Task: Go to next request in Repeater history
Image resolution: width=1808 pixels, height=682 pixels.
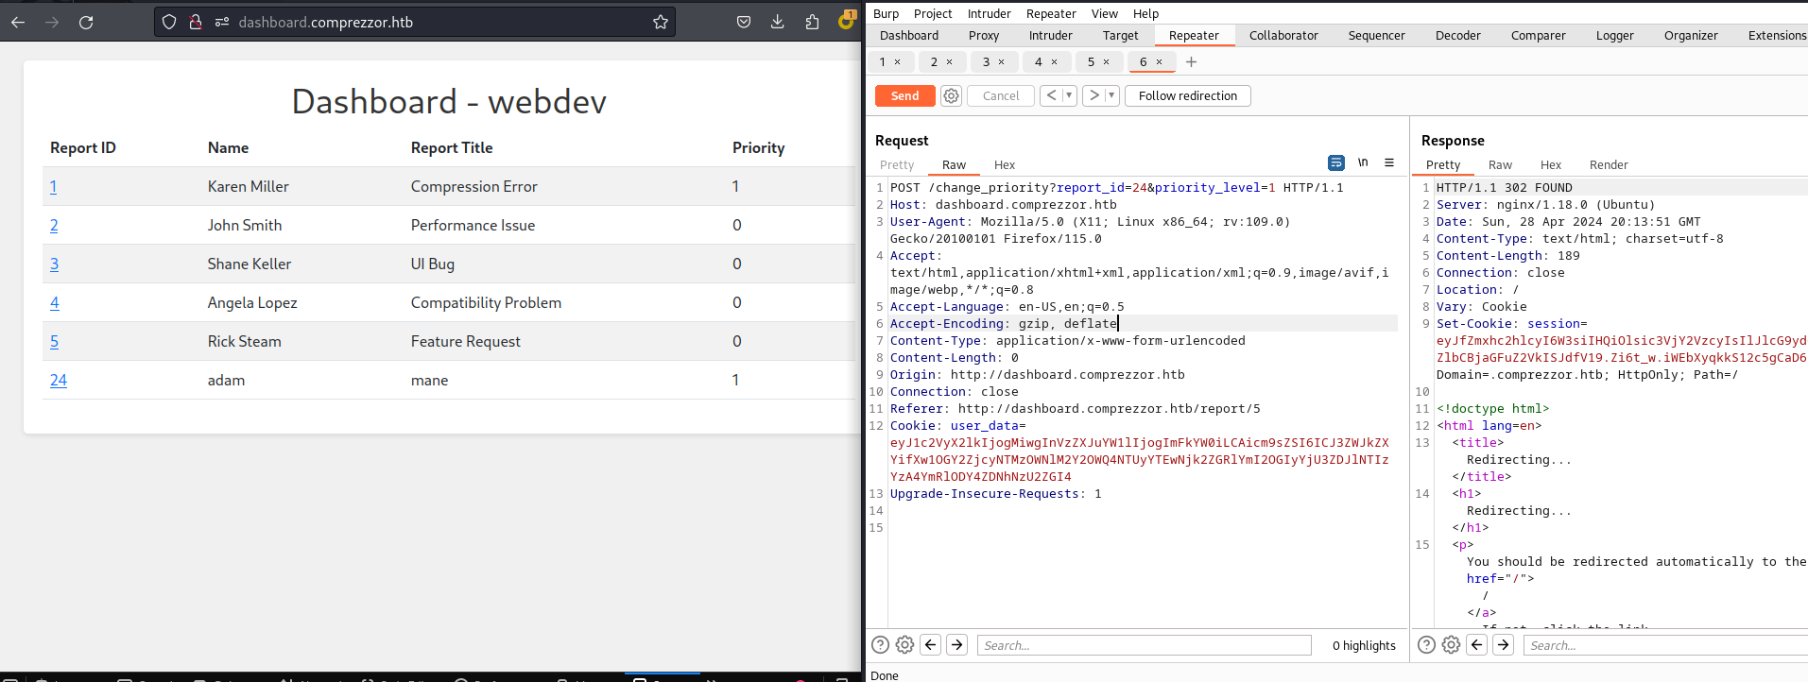Action: tap(1093, 95)
